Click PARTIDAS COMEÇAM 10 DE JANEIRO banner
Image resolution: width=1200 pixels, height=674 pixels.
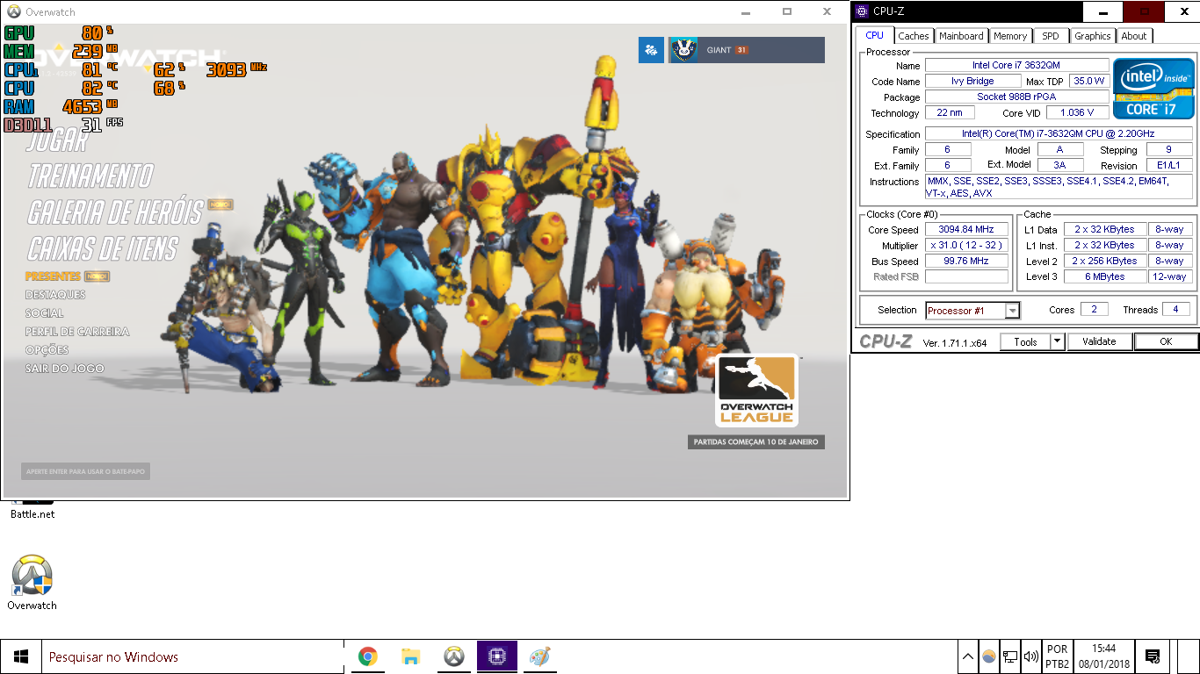(755, 441)
